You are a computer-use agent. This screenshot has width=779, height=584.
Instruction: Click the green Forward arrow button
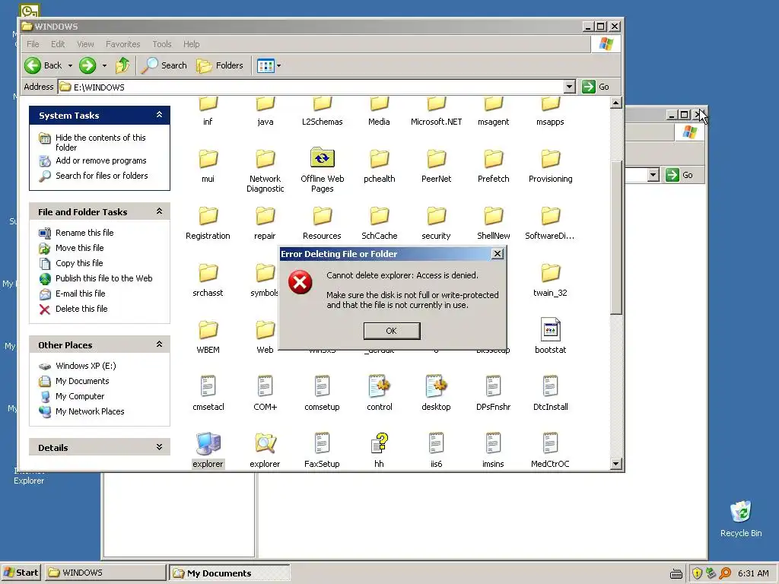[x=87, y=65]
